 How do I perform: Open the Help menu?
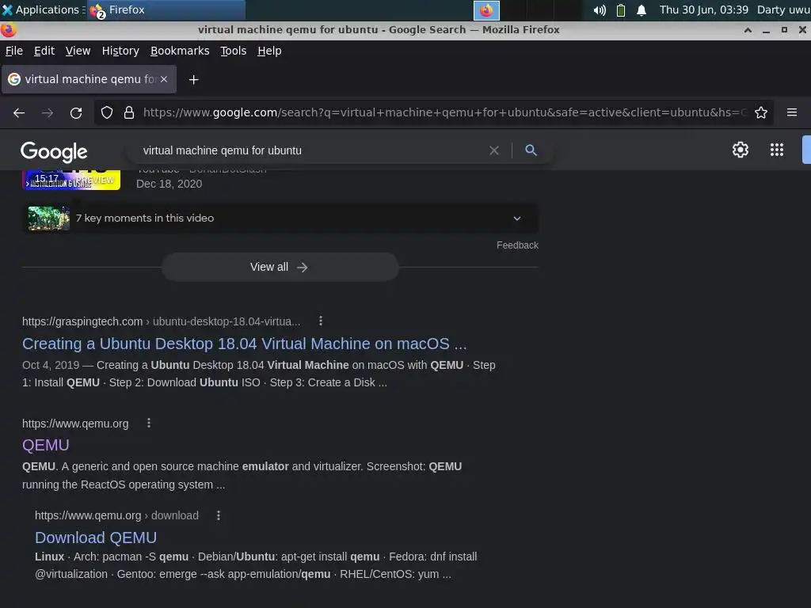click(269, 51)
